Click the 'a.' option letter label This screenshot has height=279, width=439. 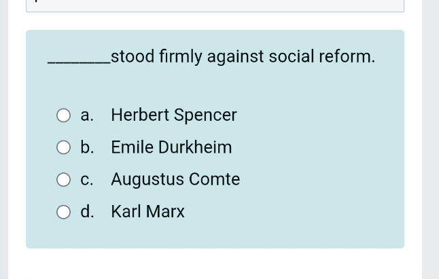(87, 115)
